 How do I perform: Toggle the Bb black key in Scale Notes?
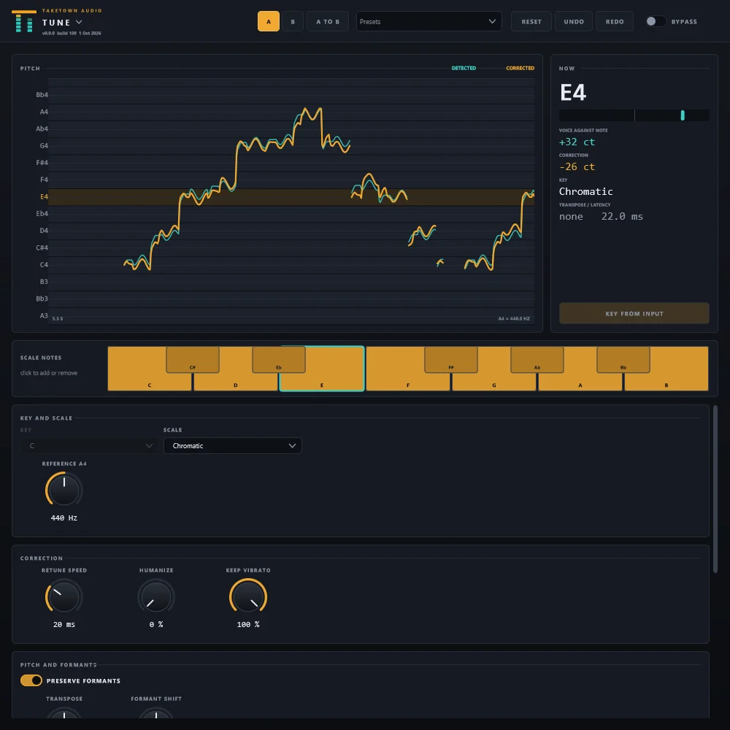coord(623,359)
